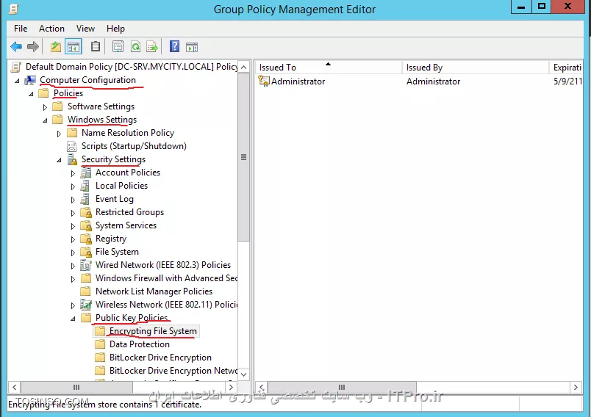
Task: Click the Account Policies icon
Action: pos(86,173)
